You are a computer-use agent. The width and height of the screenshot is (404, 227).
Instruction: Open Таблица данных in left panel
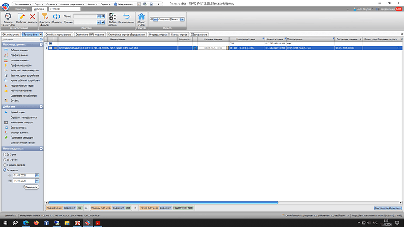pos(19,50)
